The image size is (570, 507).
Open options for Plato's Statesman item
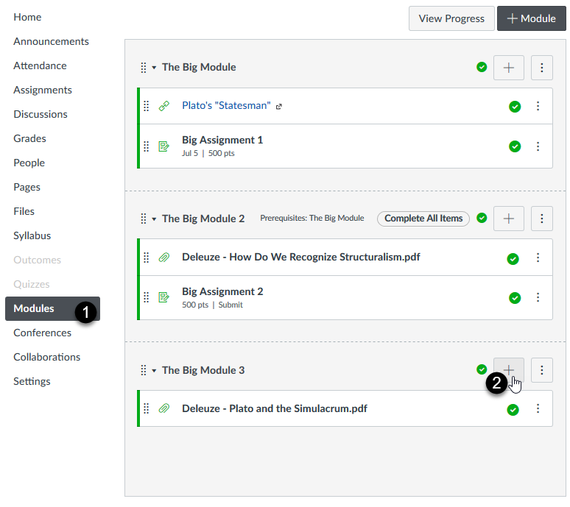pyautogui.click(x=538, y=106)
